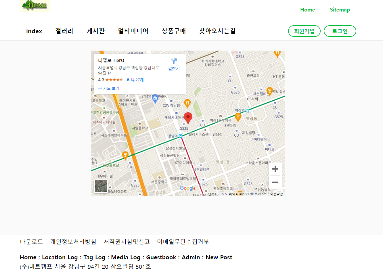The height and width of the screenshot is (270, 383).
Task: Click 길찾기 directions link
Action: [x=174, y=68]
